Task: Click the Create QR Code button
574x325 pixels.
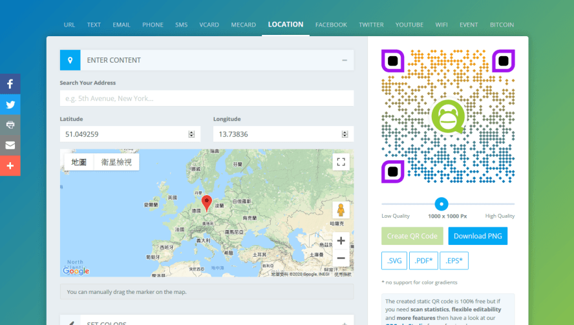Action: click(x=412, y=236)
